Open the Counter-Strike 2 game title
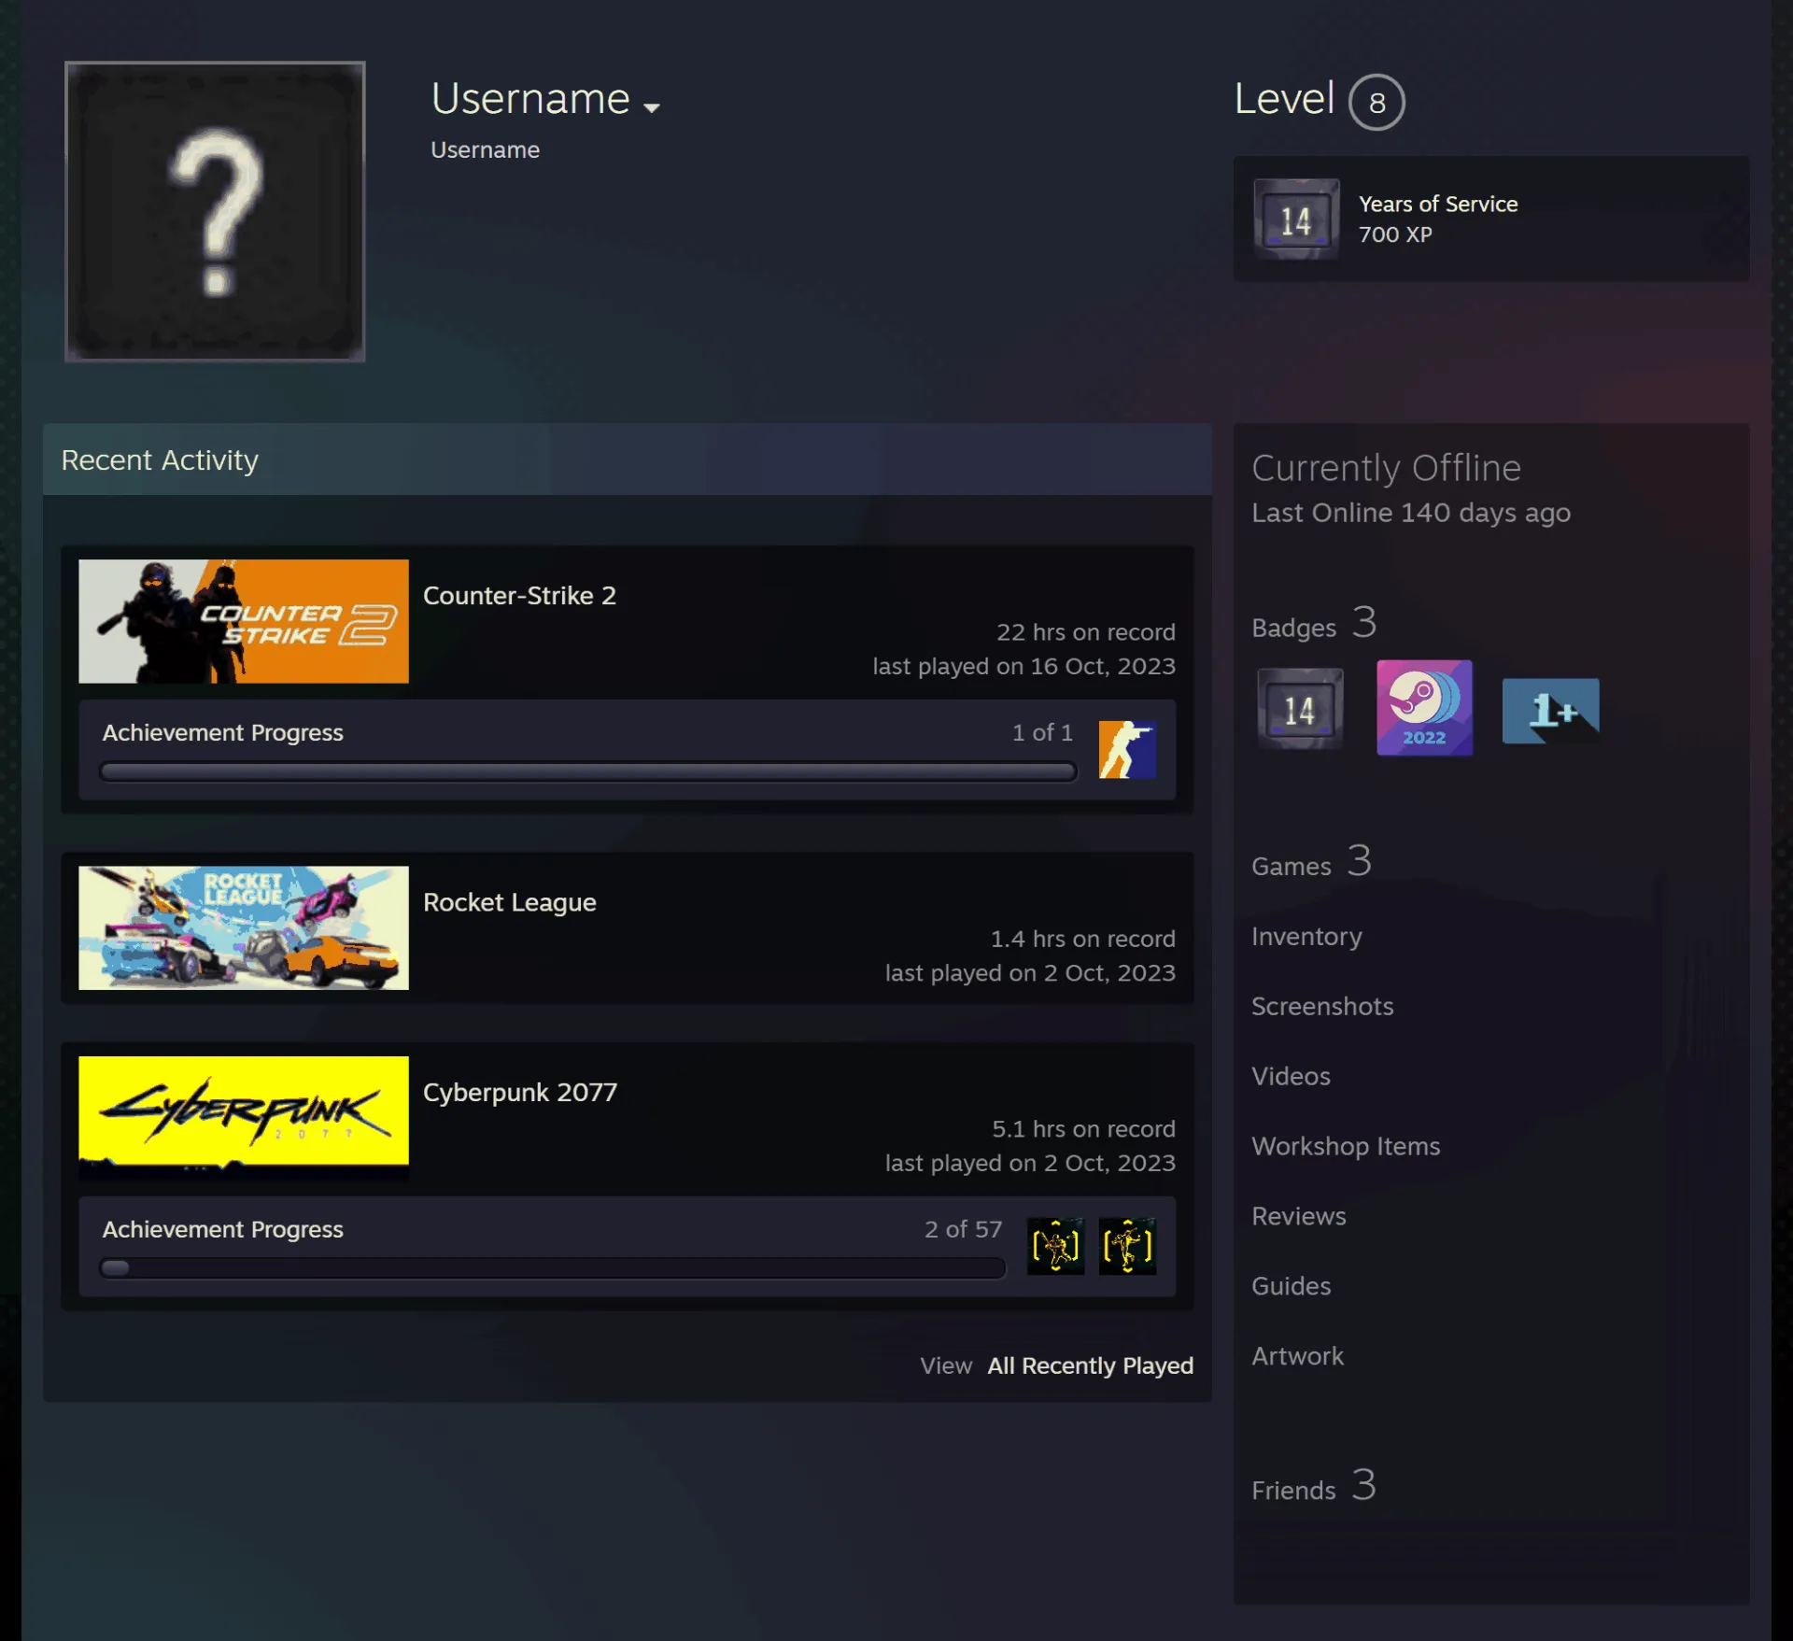The image size is (1793, 1641). [519, 595]
